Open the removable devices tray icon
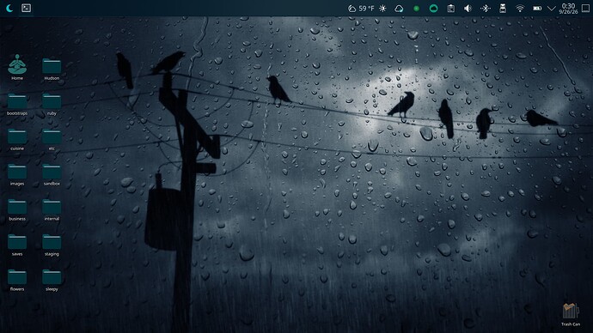 503,9
